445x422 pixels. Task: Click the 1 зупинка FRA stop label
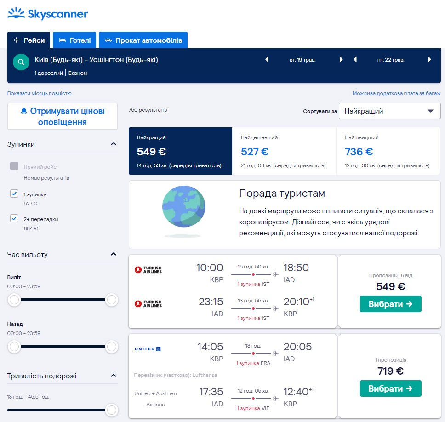tap(253, 363)
